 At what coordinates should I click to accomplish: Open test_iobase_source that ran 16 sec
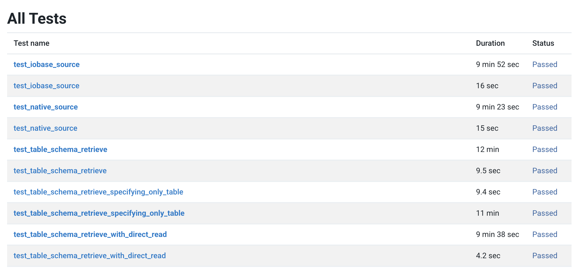pyautogui.click(x=47, y=86)
